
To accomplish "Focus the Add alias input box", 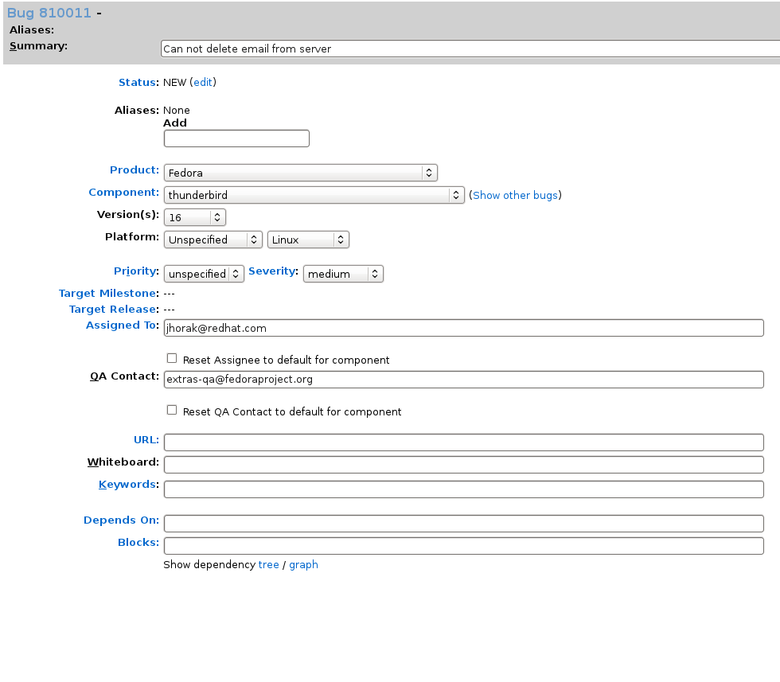I will tap(237, 138).
